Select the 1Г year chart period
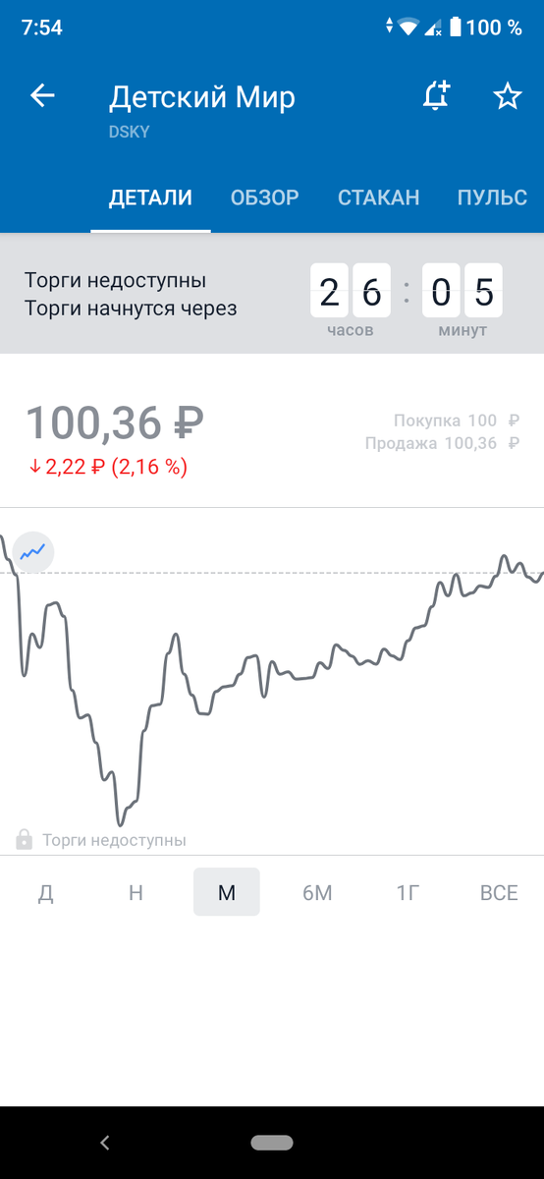The height and width of the screenshot is (1179, 544). pos(408,893)
